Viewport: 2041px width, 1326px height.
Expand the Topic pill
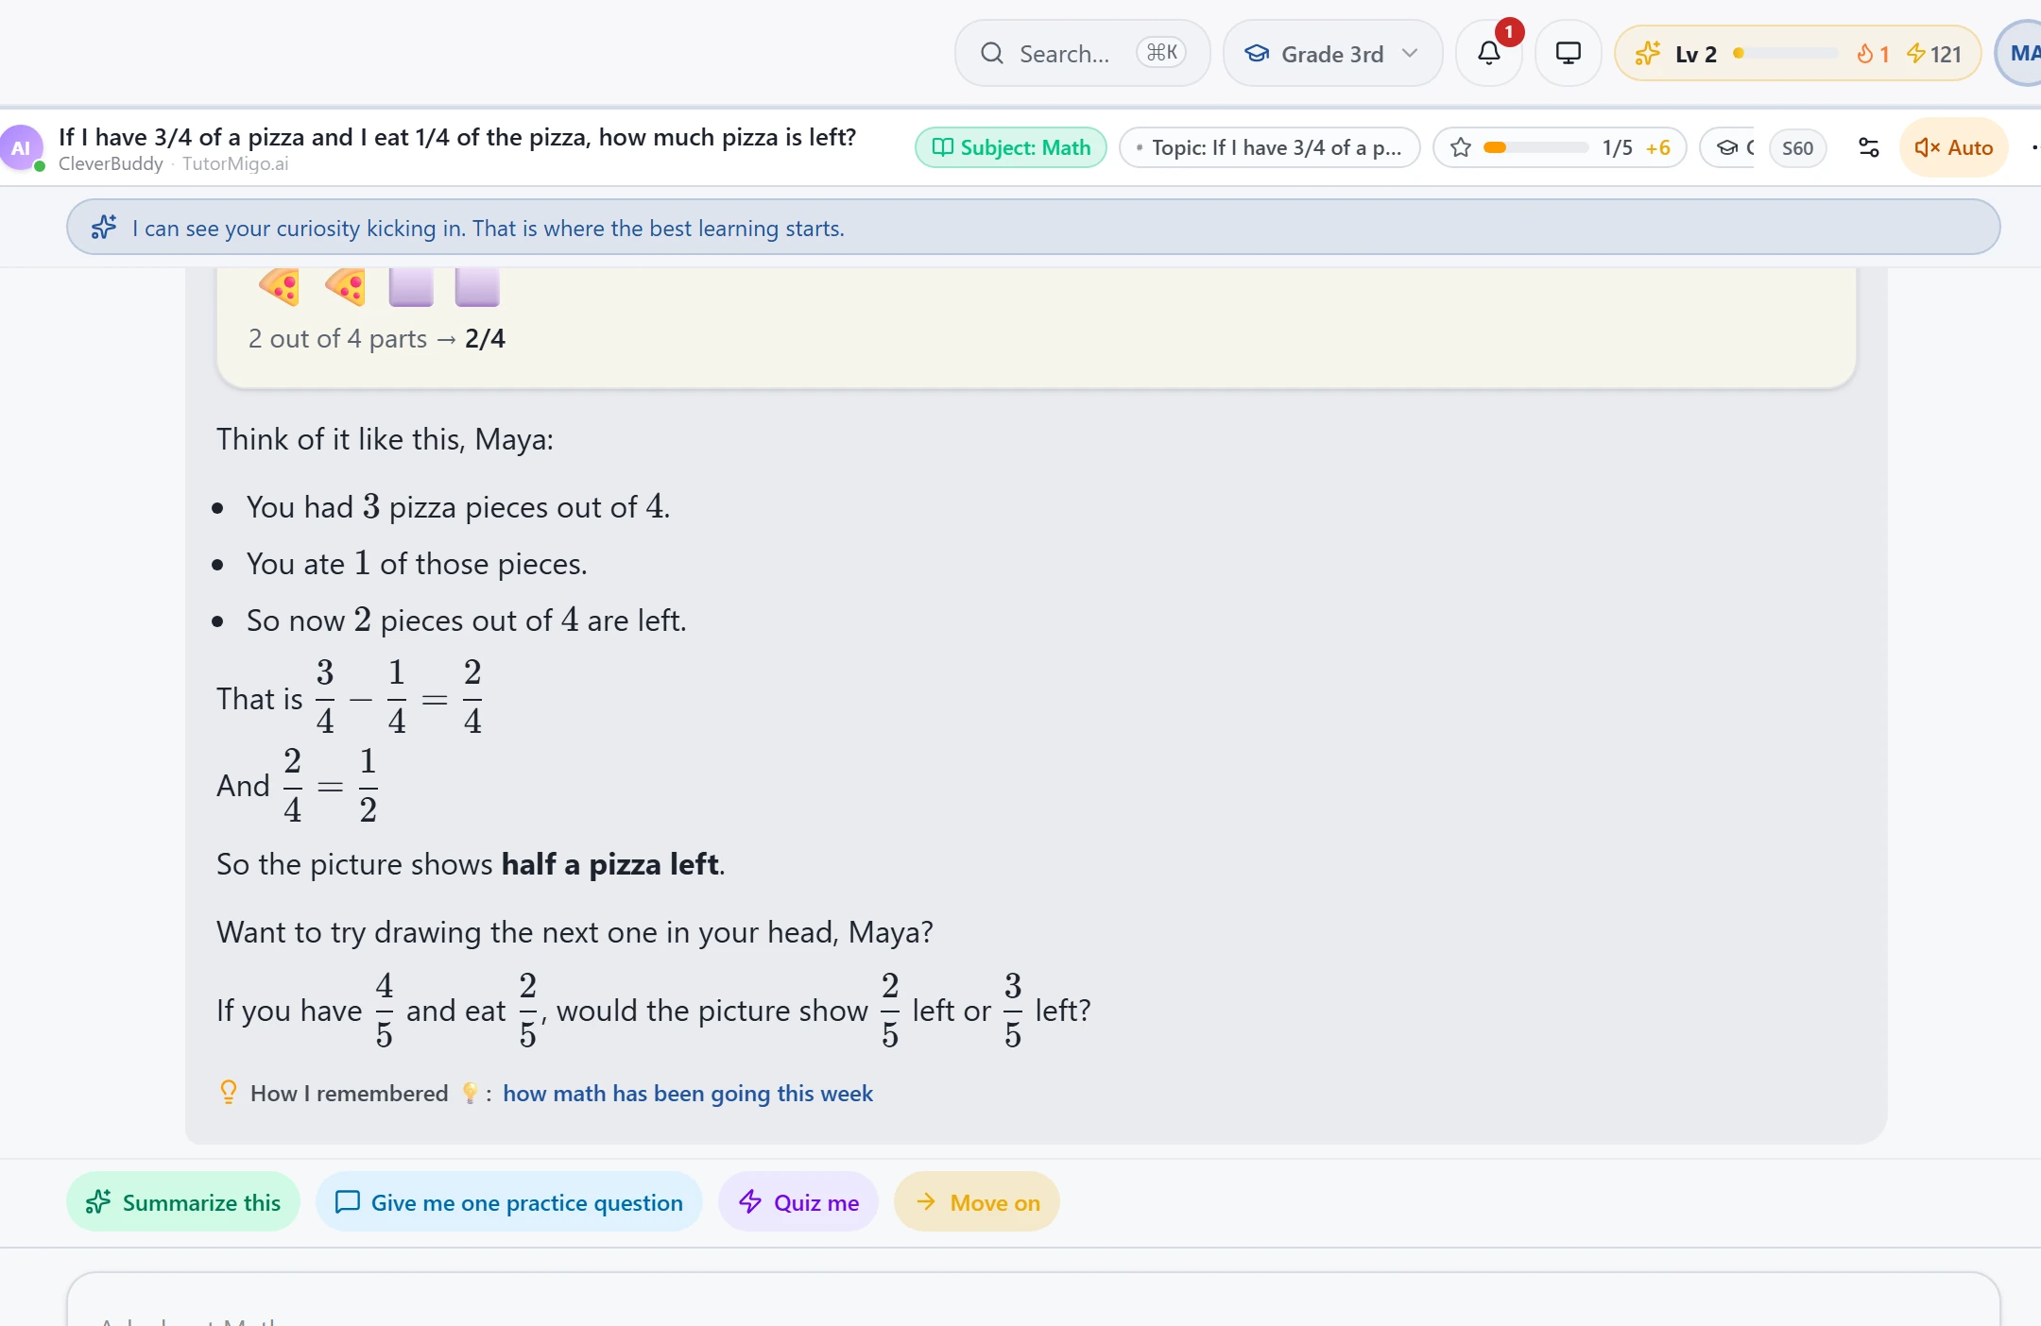pos(1270,147)
